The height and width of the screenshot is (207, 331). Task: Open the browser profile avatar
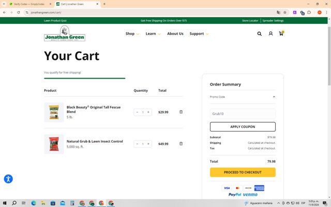pos(320,12)
